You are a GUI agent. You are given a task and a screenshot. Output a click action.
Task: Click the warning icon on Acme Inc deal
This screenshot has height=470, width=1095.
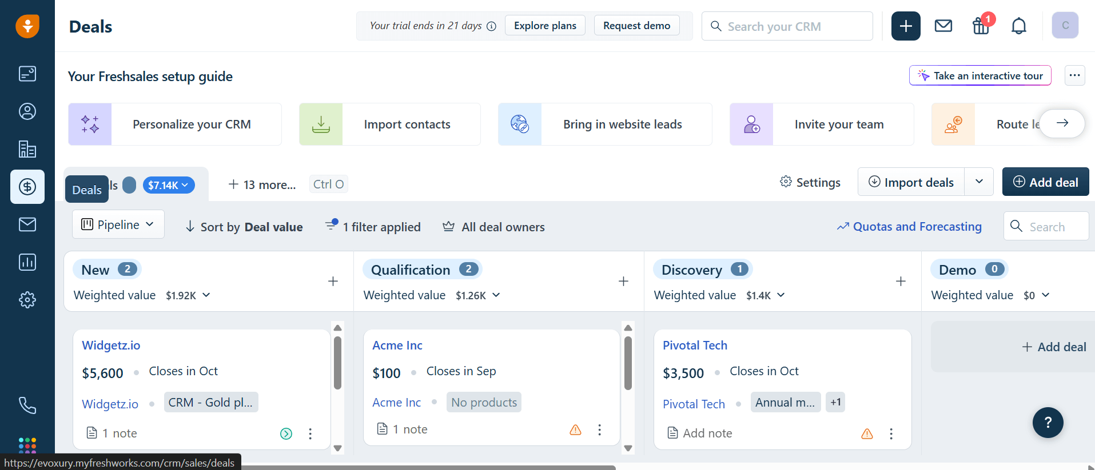pyautogui.click(x=575, y=430)
